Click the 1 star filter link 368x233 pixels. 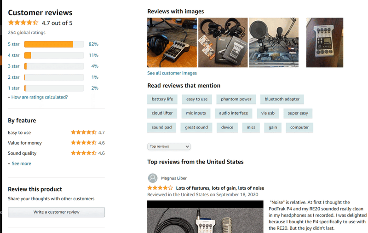pos(14,88)
